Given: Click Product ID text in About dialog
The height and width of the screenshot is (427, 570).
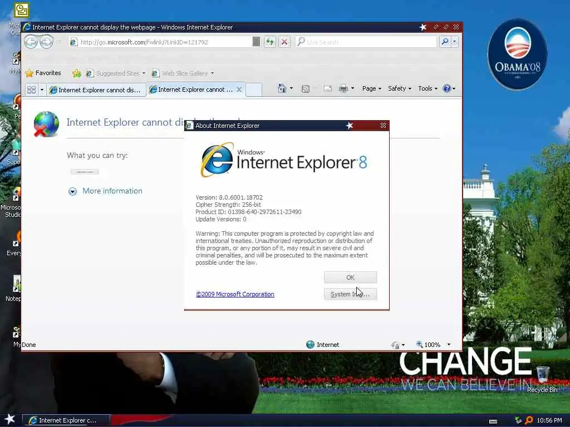Looking at the screenshot, I should 248,212.
